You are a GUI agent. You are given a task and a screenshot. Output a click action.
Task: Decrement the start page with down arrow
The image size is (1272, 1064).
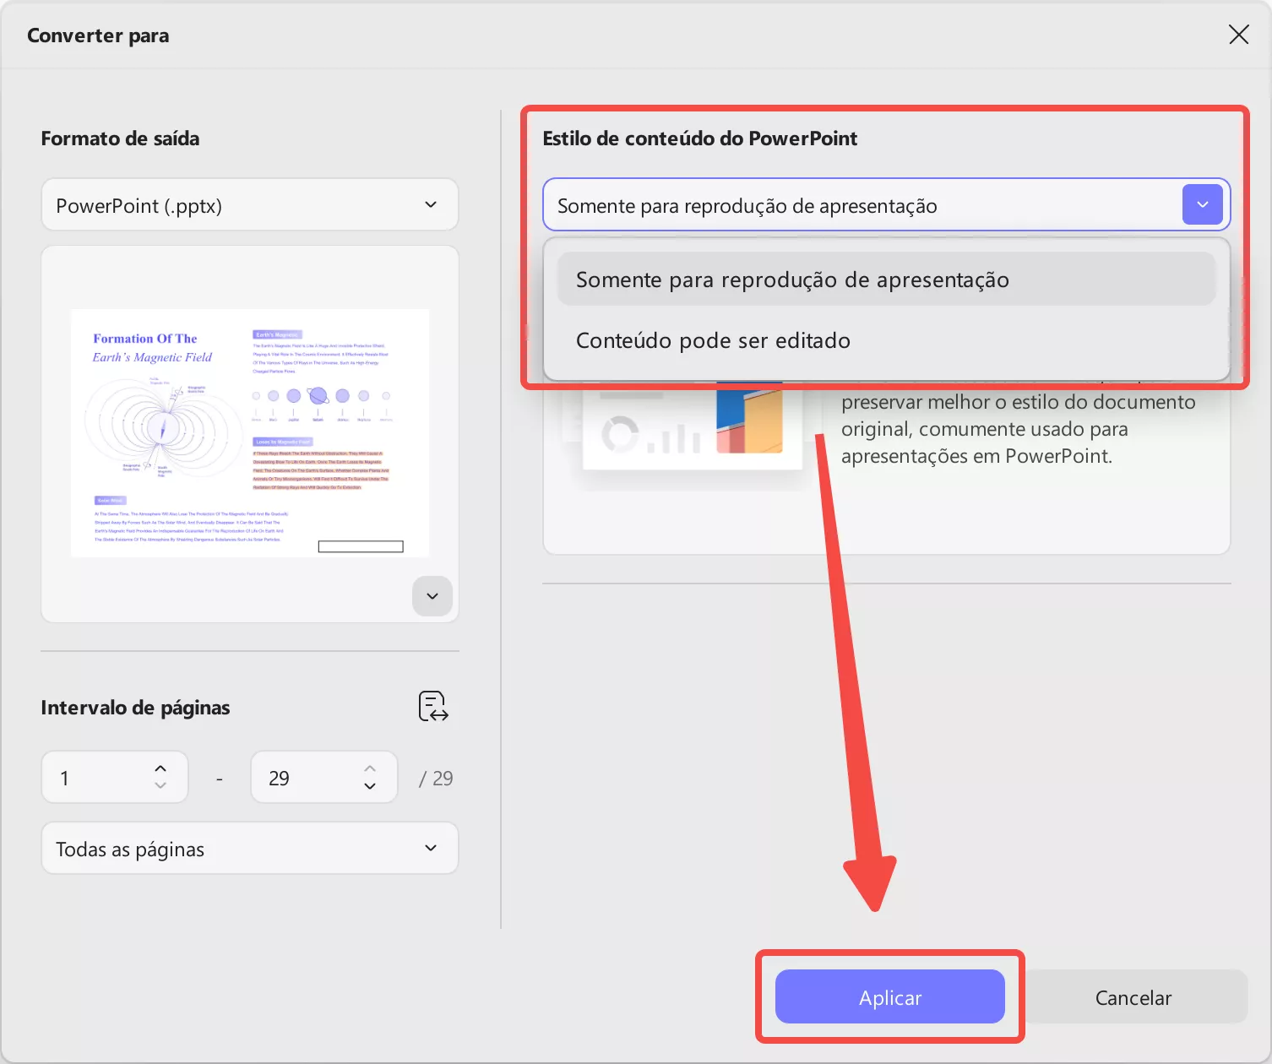pyautogui.click(x=159, y=787)
